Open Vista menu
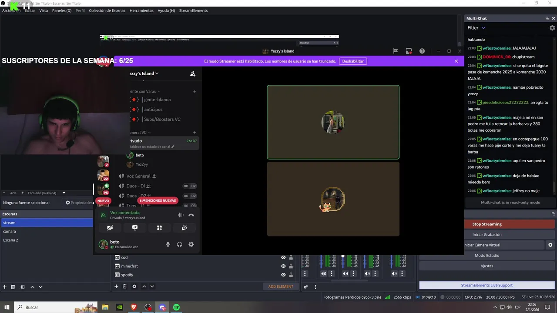The width and height of the screenshot is (557, 313). 44,10
